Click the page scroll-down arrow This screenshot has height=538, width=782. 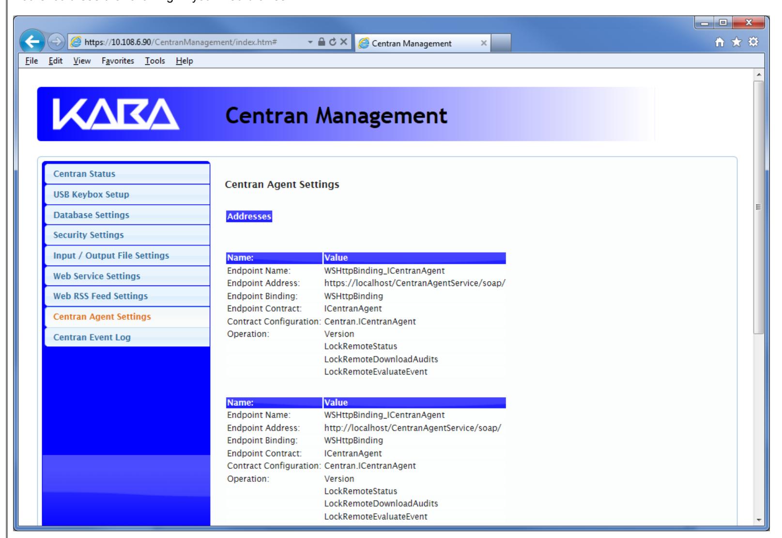[x=759, y=520]
